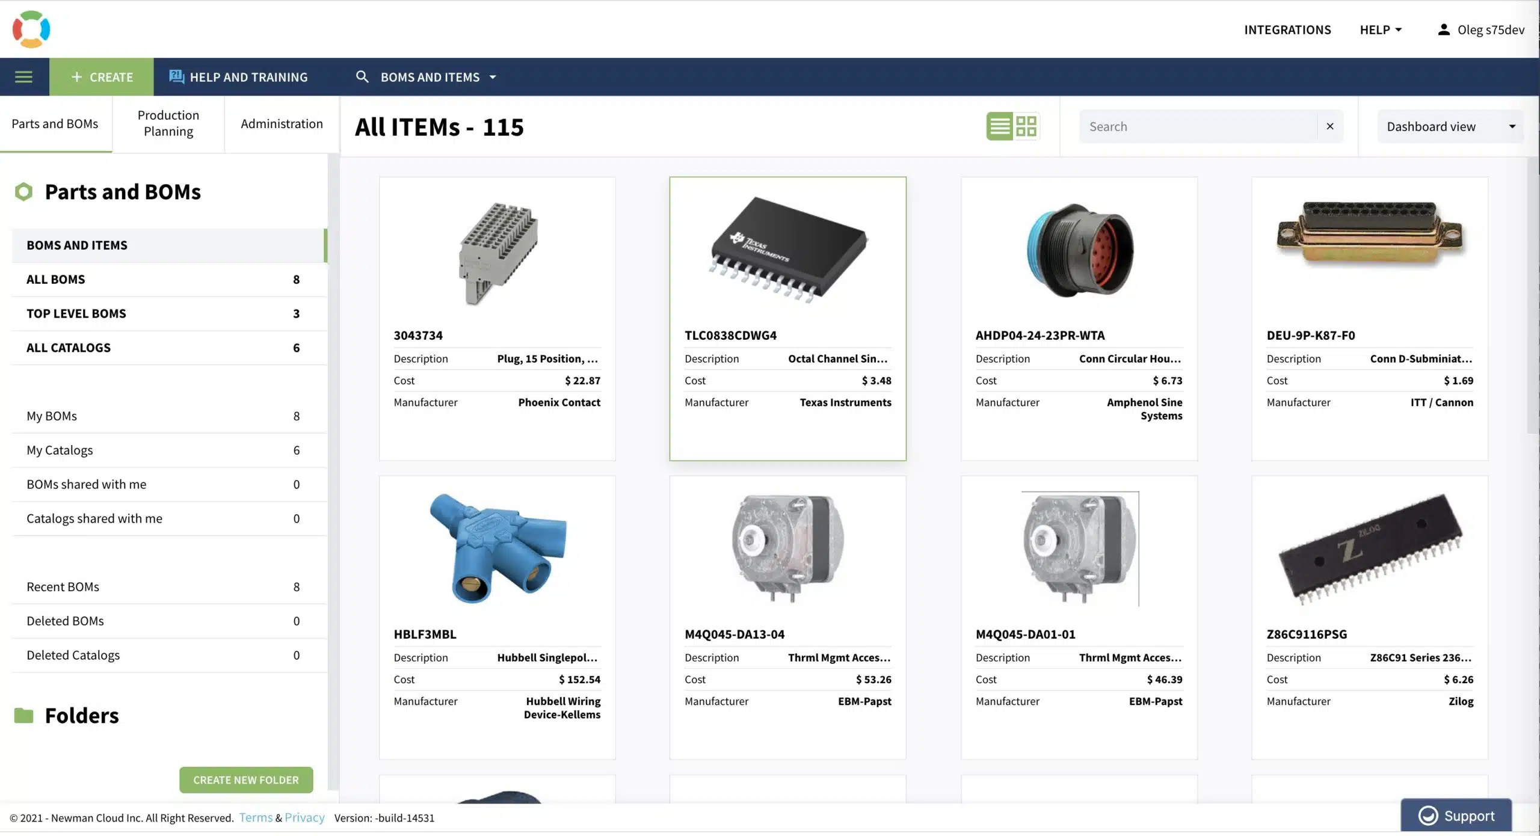Open My BOMs
The width and height of the screenshot is (1540, 836).
[169, 416]
